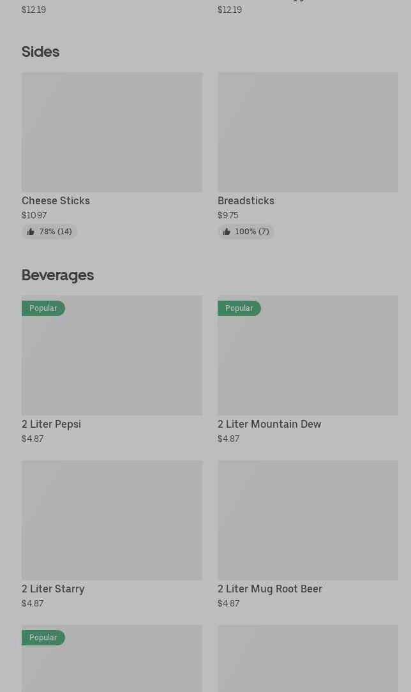Open the 2 Liter Mug Root Beer image
Image resolution: width=411 pixels, height=692 pixels.
click(308, 520)
